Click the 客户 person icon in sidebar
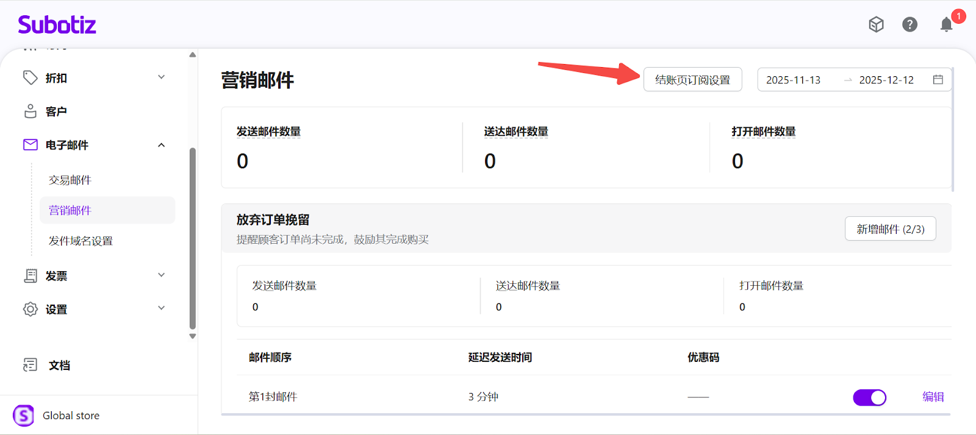 pos(30,111)
